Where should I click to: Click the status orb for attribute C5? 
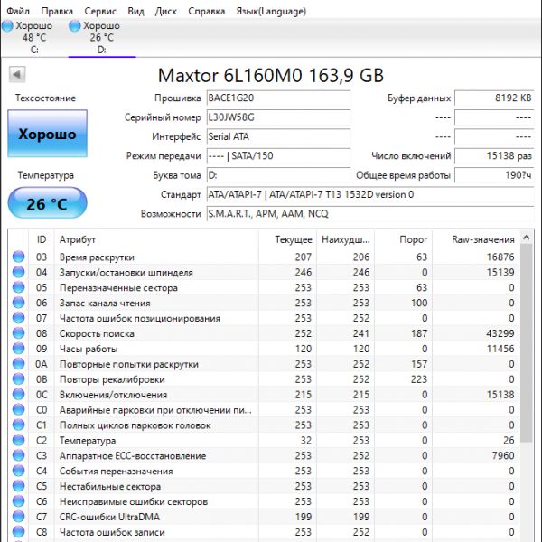pos(19,486)
